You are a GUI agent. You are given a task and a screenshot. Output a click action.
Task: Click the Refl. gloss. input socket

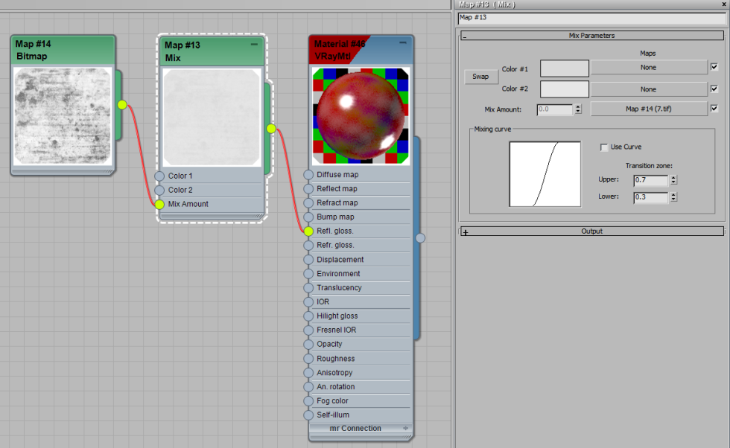(308, 231)
